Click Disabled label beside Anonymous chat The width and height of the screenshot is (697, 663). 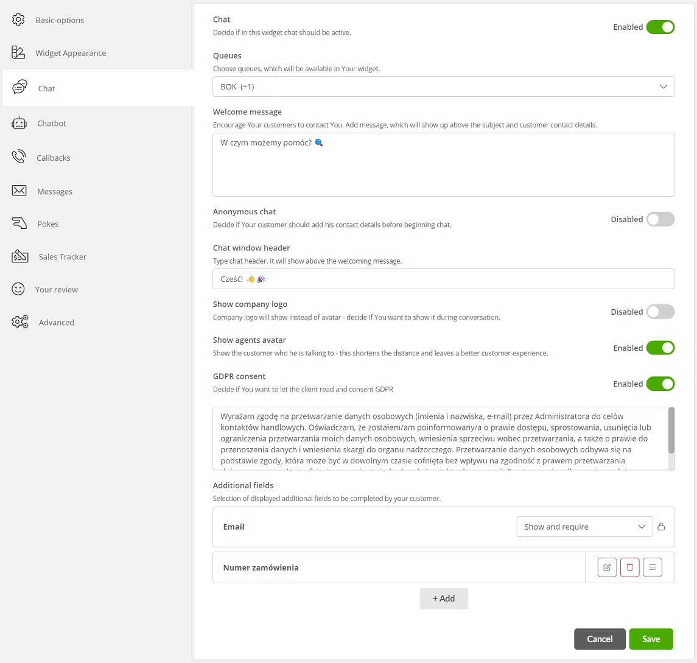[x=627, y=219]
